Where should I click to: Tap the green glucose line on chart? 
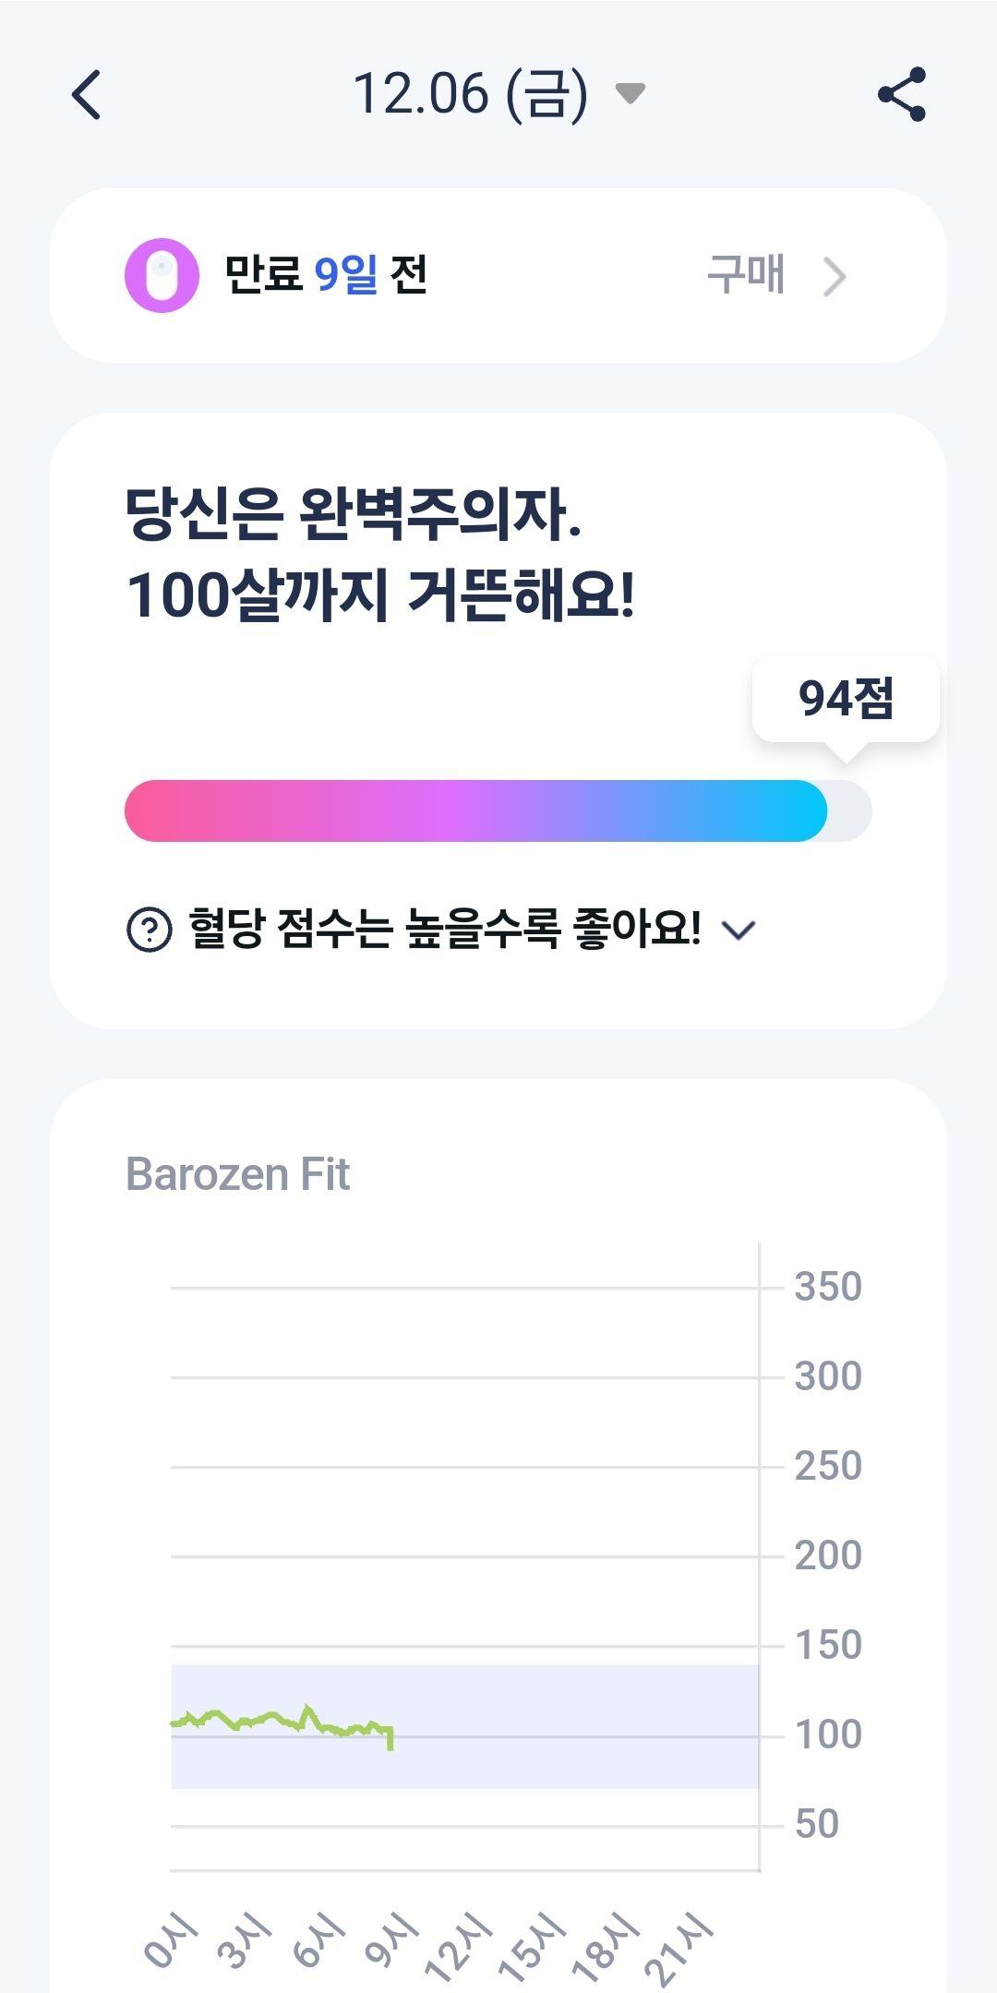click(282, 1723)
